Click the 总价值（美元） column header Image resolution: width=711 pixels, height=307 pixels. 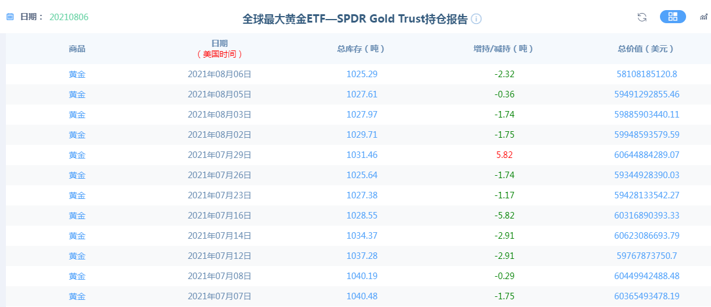(x=647, y=49)
